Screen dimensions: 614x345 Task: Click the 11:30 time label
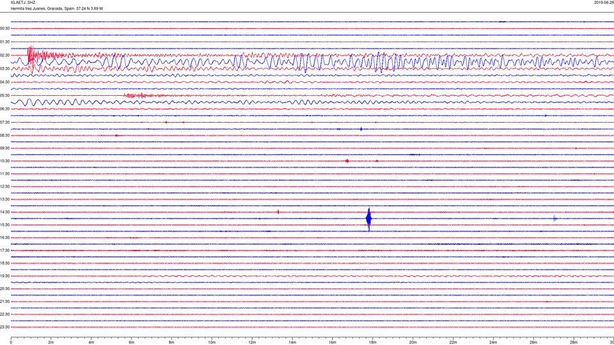4,174
